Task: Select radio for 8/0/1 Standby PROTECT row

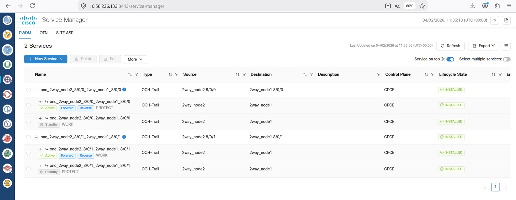Action: click(x=29, y=169)
